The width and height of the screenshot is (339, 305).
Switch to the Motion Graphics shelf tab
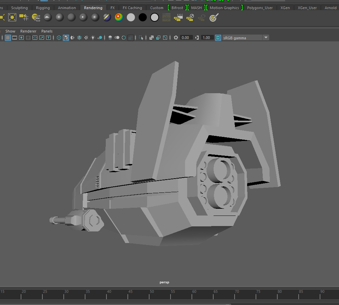(224, 8)
